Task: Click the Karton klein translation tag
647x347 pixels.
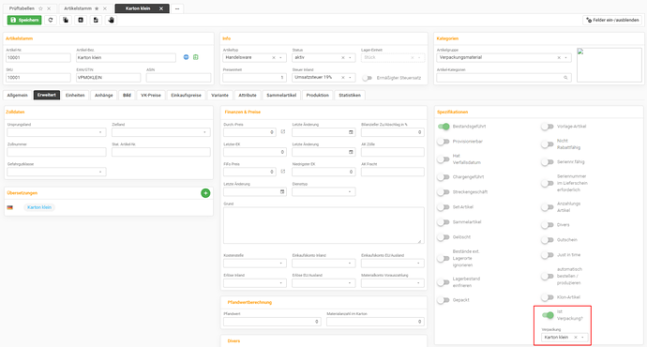Action: click(x=39, y=207)
